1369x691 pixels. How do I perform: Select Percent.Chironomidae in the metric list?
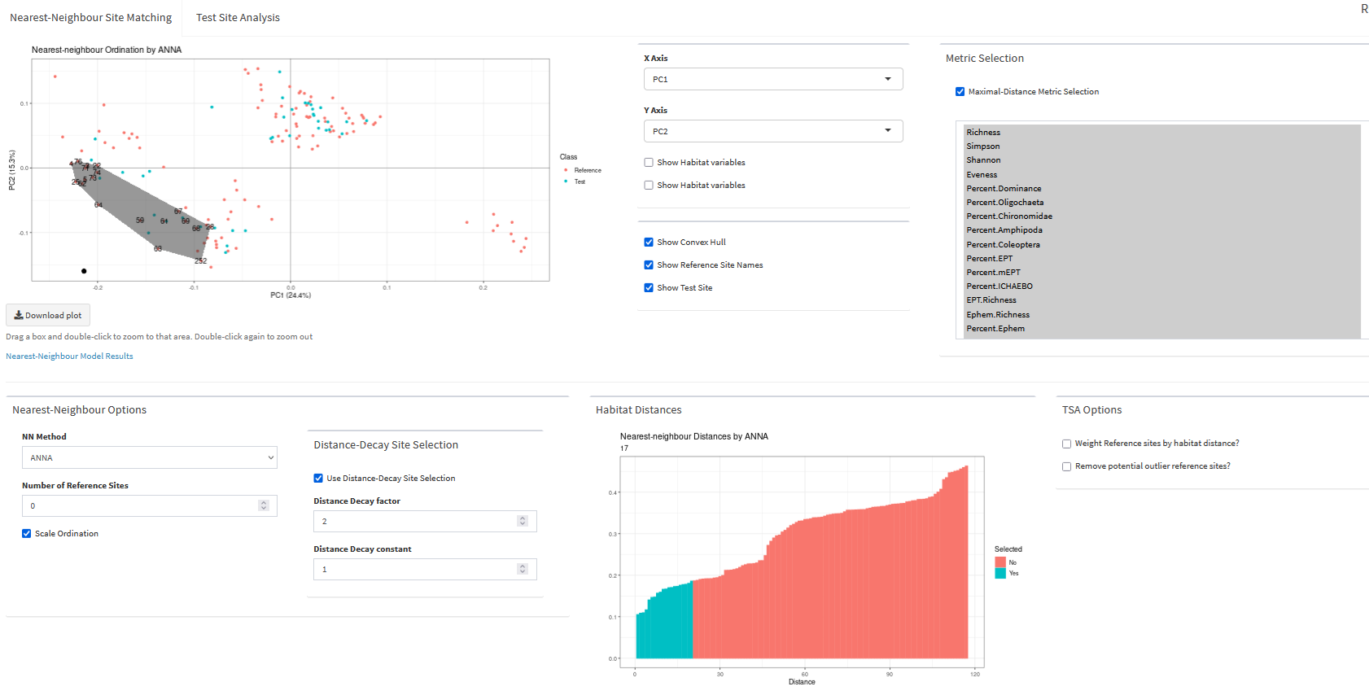pyautogui.click(x=1008, y=216)
